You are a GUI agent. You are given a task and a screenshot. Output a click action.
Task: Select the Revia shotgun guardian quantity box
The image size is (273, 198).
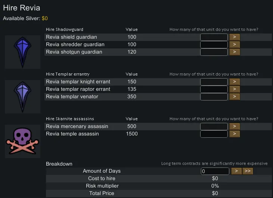(x=214, y=52)
